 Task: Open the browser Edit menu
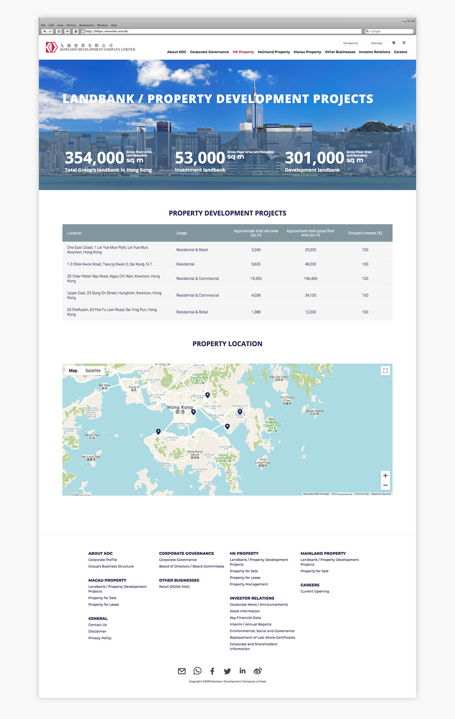(x=51, y=25)
